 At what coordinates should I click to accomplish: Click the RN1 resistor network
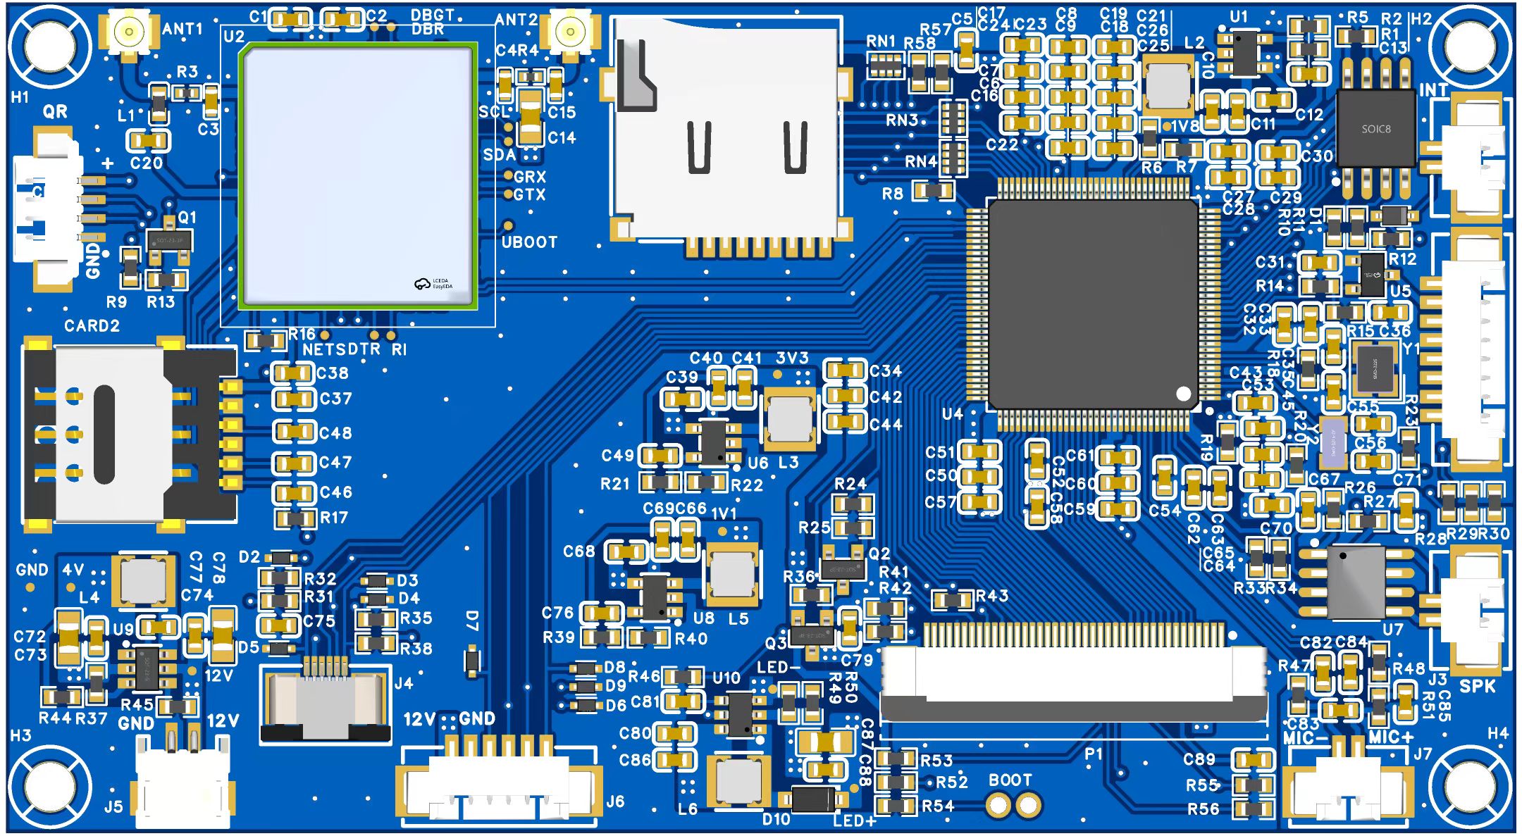point(885,66)
